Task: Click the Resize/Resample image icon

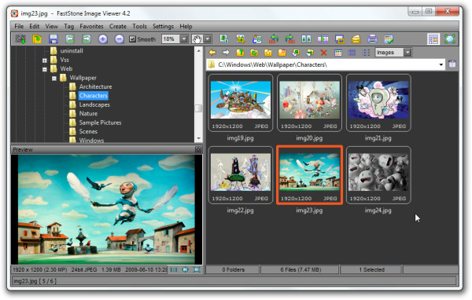Action: (224, 38)
